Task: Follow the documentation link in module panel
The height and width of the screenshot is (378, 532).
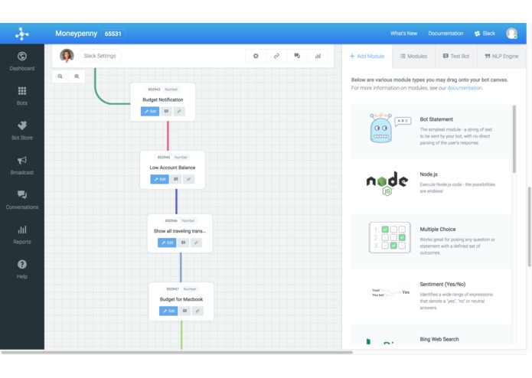Action: [x=465, y=88]
